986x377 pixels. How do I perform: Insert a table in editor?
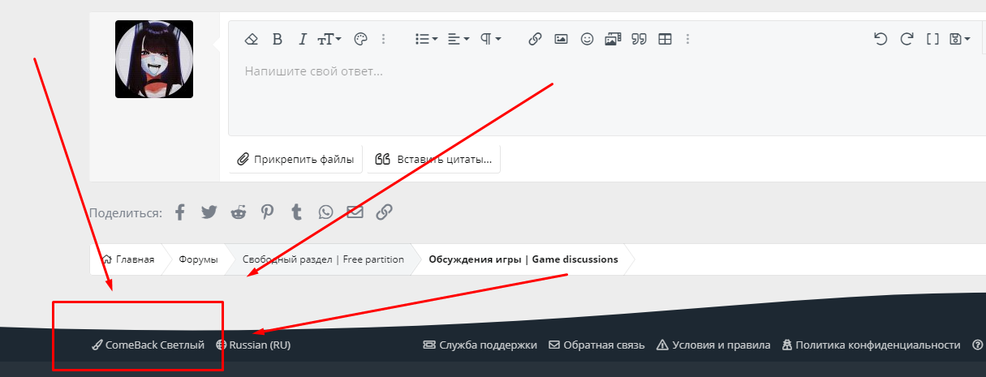665,39
